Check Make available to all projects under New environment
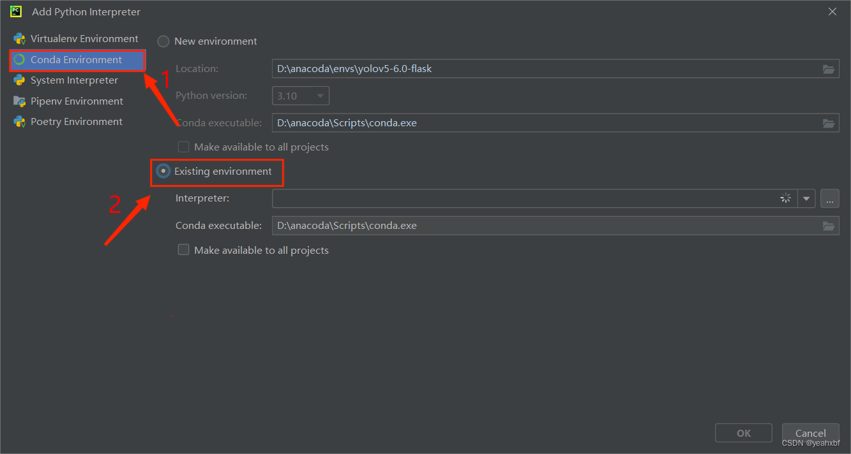This screenshot has width=851, height=454. click(184, 147)
